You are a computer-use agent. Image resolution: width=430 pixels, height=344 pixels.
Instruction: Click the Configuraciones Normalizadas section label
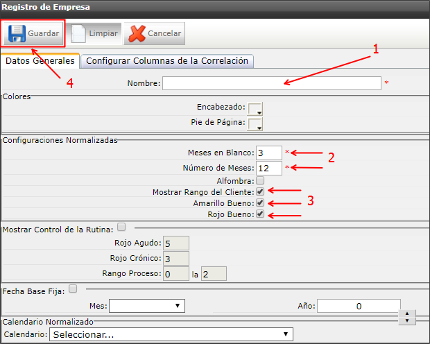pyautogui.click(x=60, y=140)
